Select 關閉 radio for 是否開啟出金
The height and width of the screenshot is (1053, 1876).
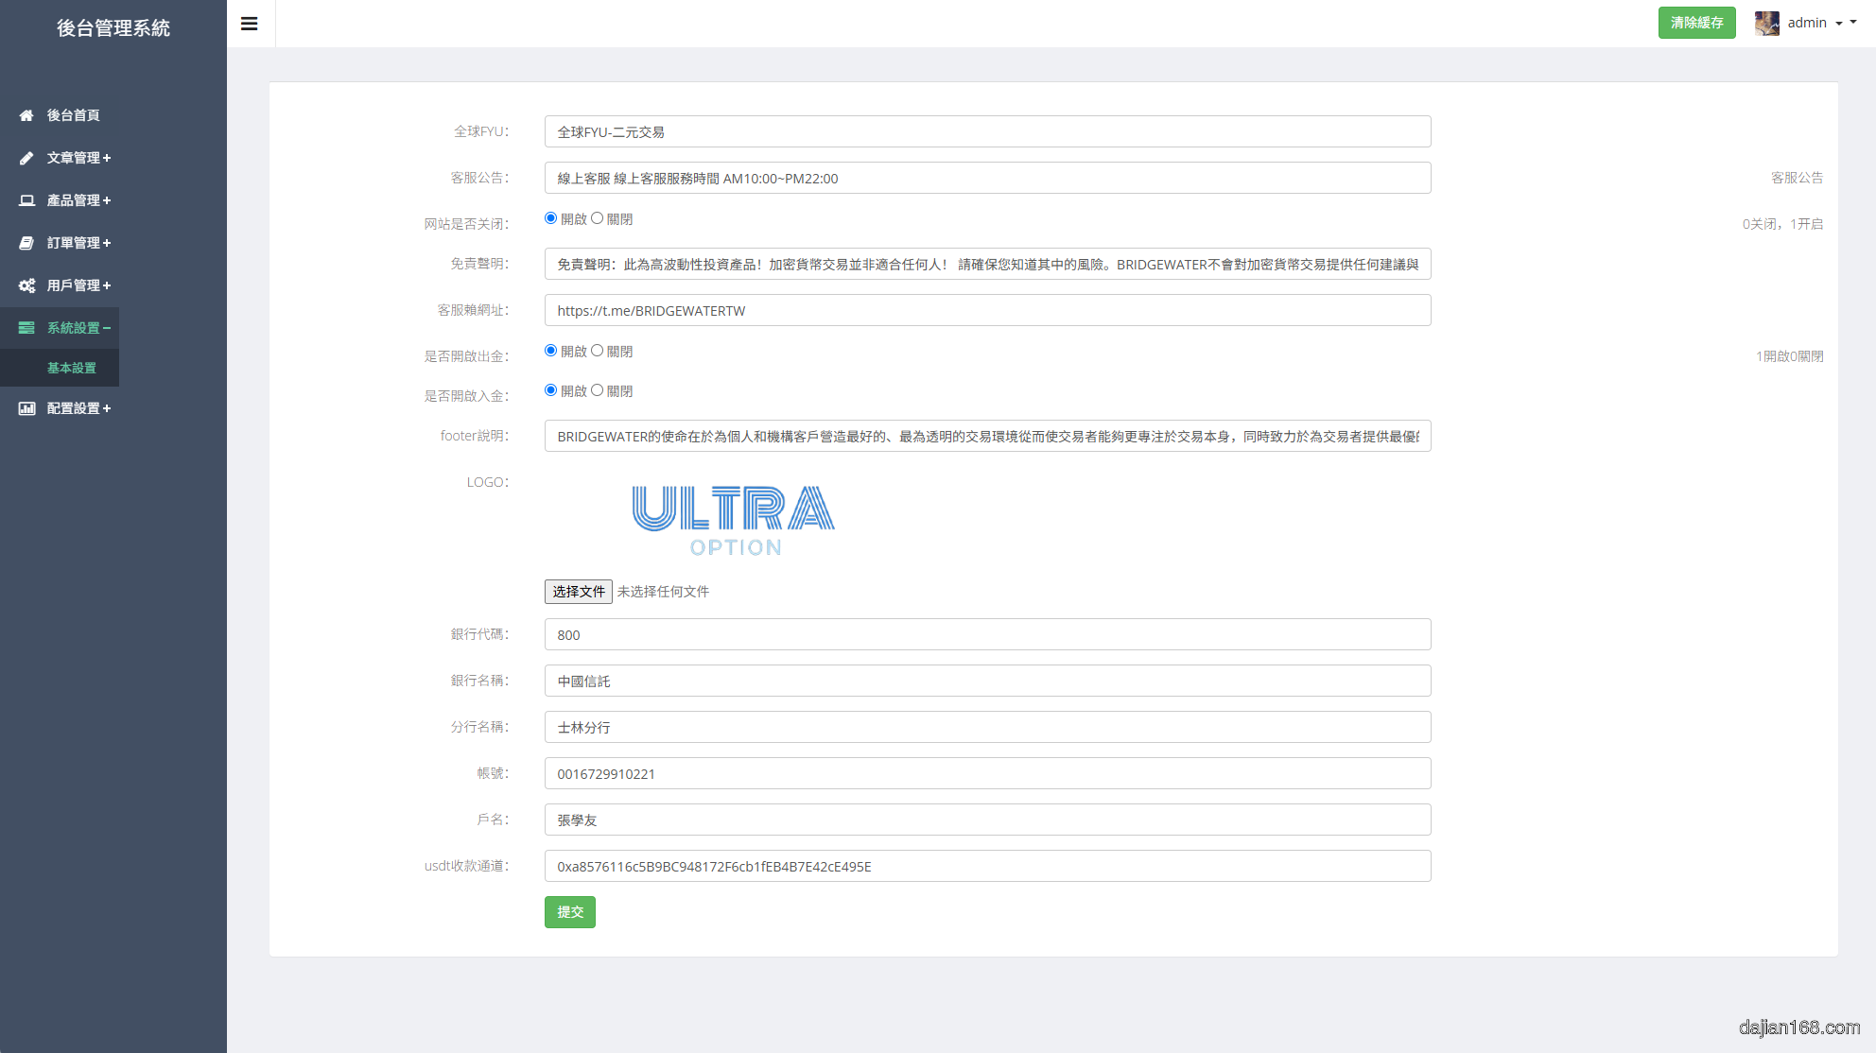[598, 351]
